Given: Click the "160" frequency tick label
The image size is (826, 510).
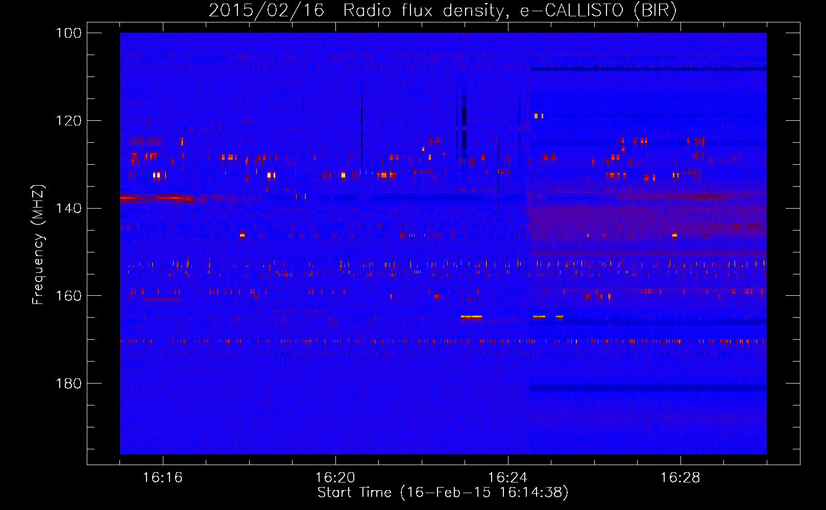Looking at the screenshot, I should [68, 296].
